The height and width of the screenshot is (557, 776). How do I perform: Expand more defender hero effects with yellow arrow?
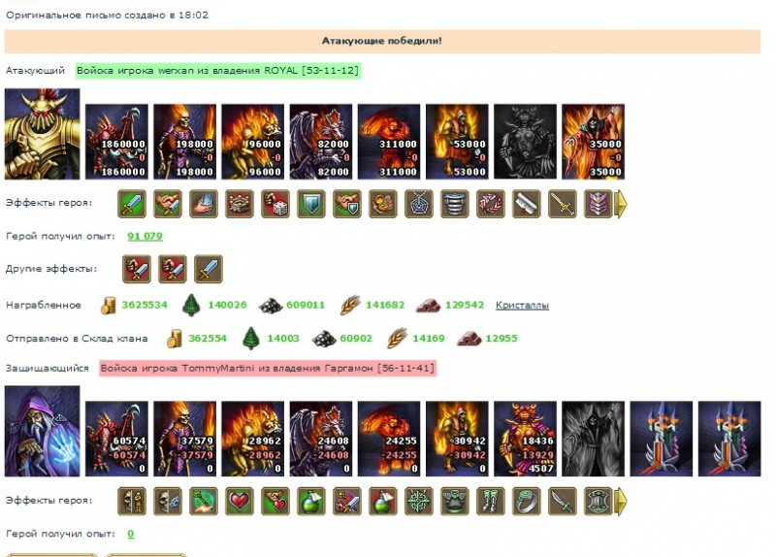point(621,501)
